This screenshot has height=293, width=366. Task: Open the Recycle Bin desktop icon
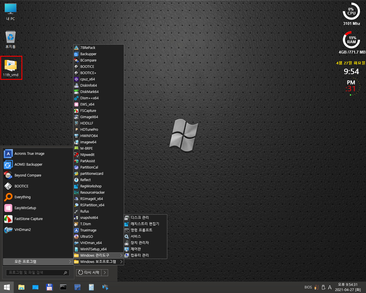11,39
